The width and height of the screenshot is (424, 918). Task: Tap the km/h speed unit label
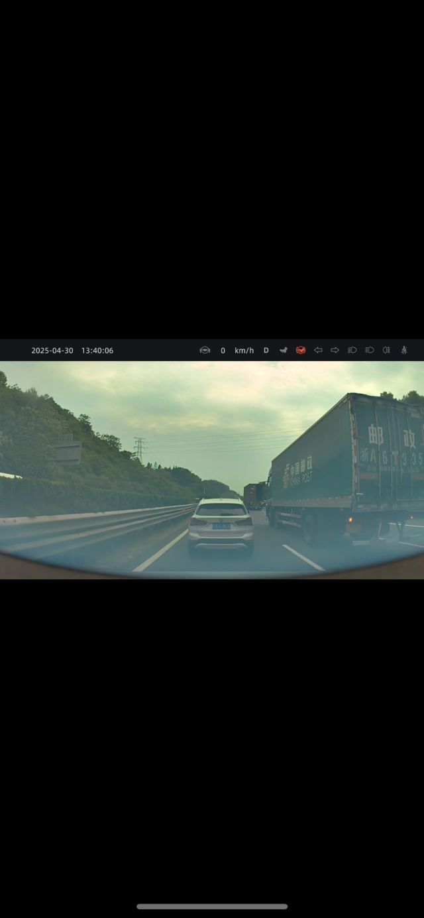[x=244, y=351]
